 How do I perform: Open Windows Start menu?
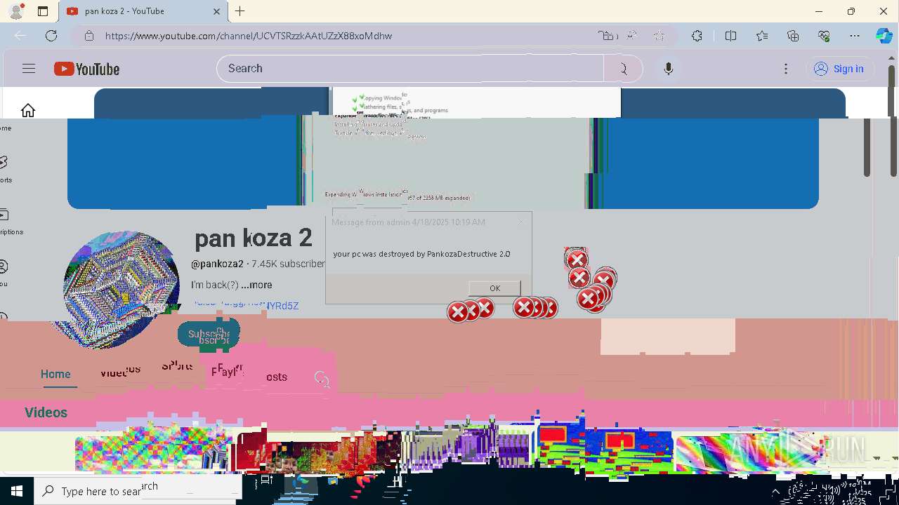[x=17, y=491]
